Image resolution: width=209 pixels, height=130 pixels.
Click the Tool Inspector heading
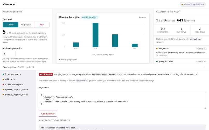[x=10, y=67]
